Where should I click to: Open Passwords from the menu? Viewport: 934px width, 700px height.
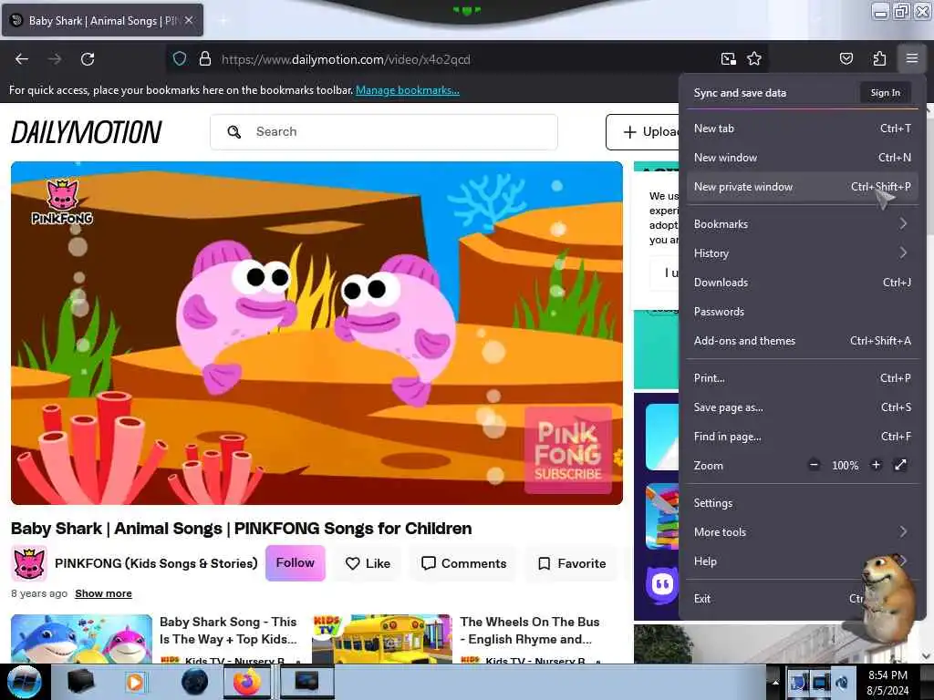click(x=803, y=312)
